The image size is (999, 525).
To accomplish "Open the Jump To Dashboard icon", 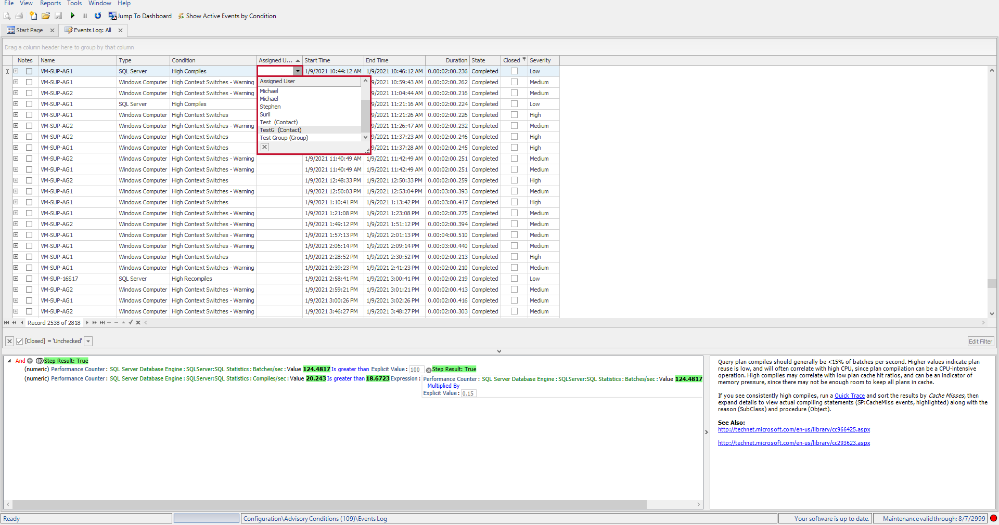I will pos(112,16).
